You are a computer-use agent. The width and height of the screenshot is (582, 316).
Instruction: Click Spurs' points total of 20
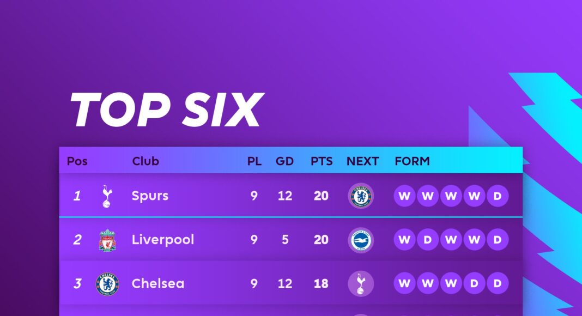click(321, 196)
